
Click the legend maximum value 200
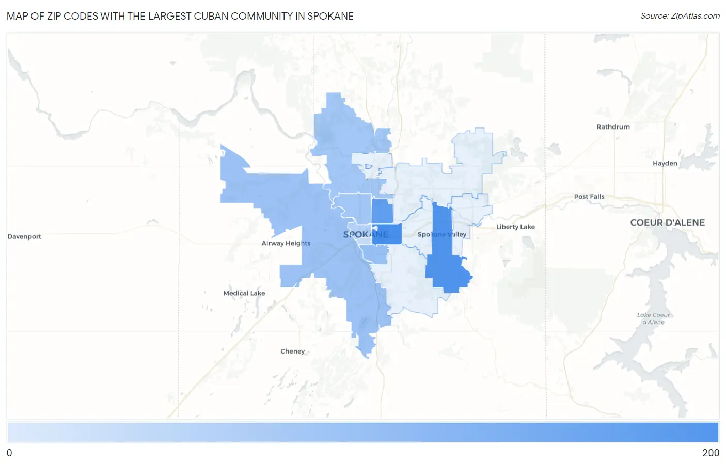click(x=711, y=453)
